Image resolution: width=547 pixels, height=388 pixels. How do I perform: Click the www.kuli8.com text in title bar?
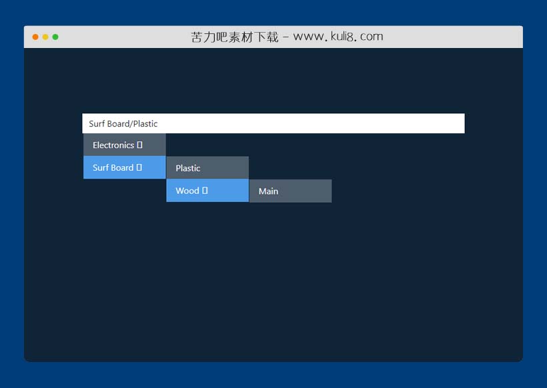pos(338,37)
